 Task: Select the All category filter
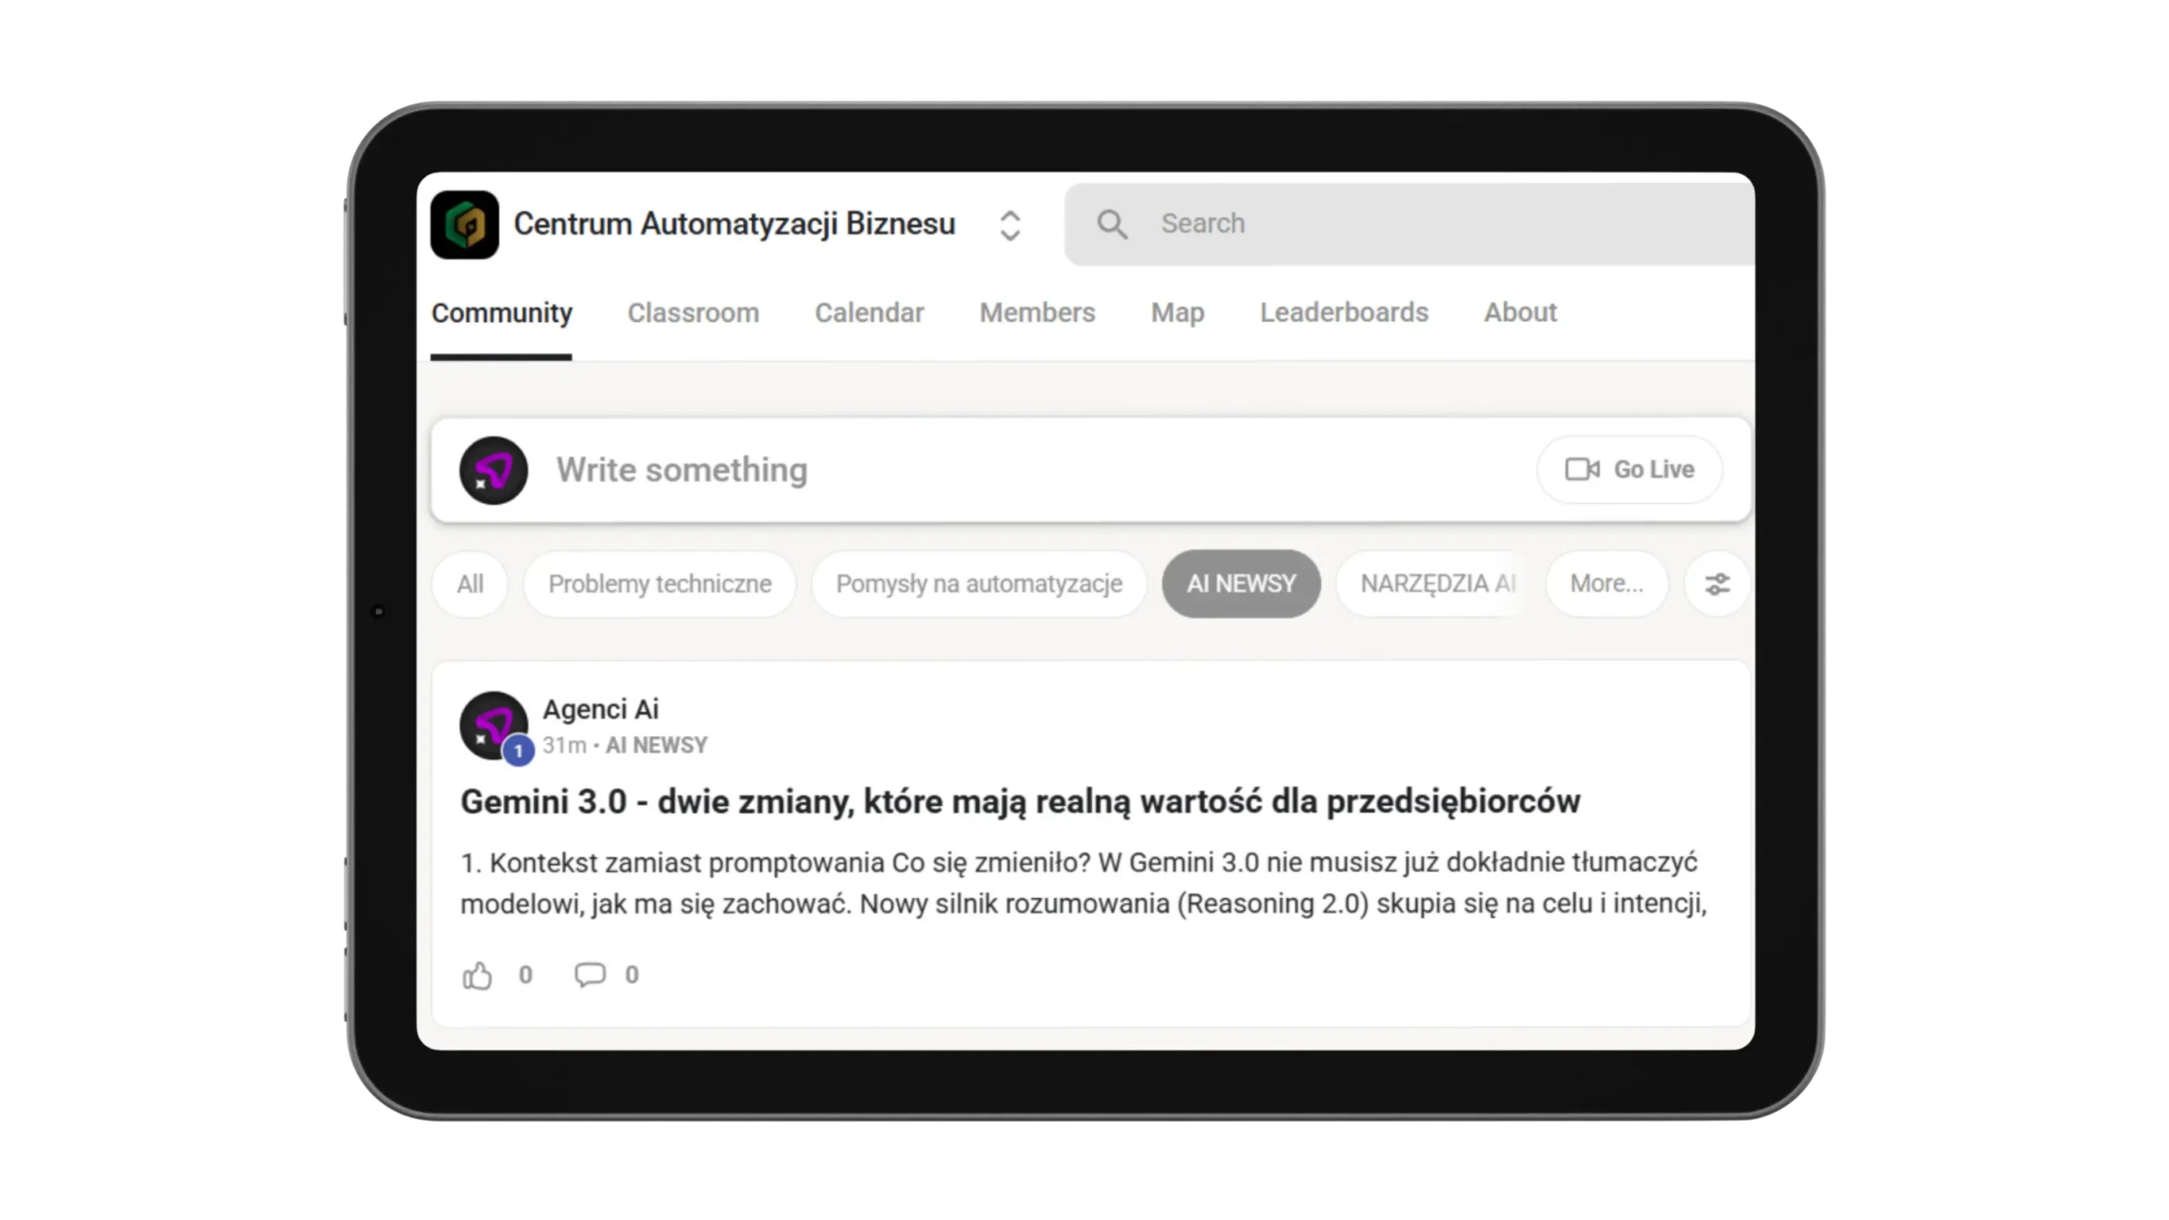470,584
